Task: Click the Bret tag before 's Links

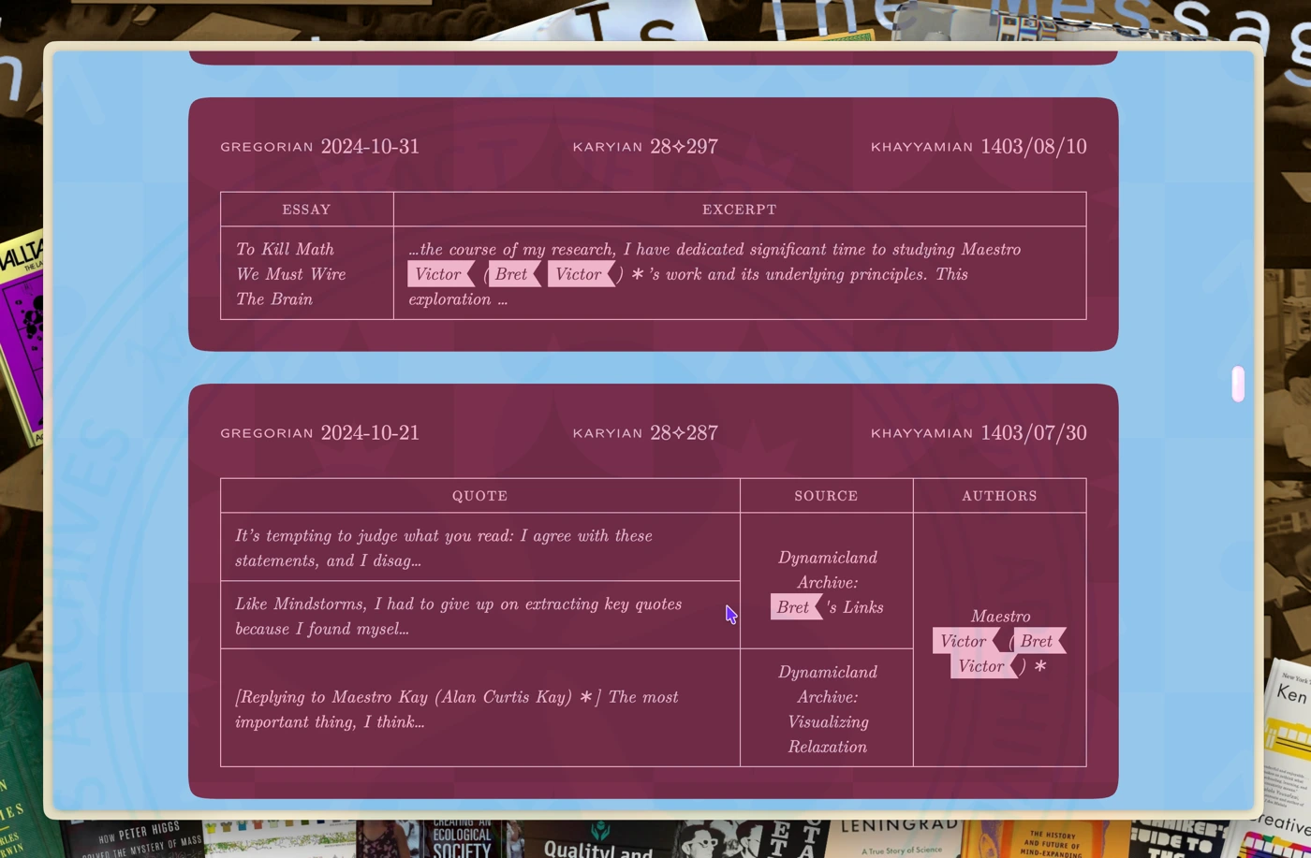Action: 793,607
